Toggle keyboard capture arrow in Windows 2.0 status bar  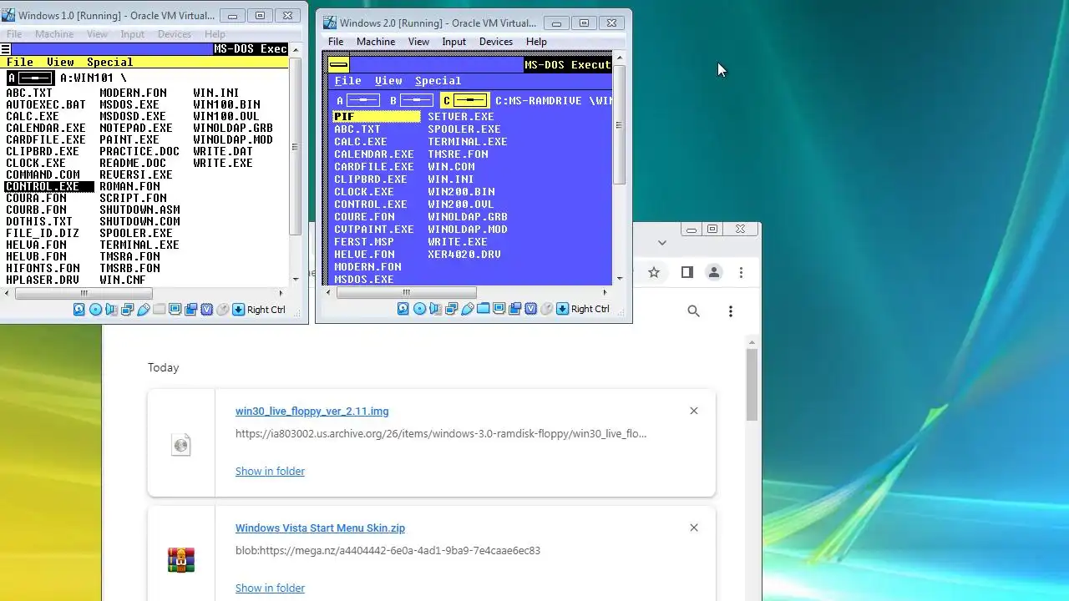562,308
